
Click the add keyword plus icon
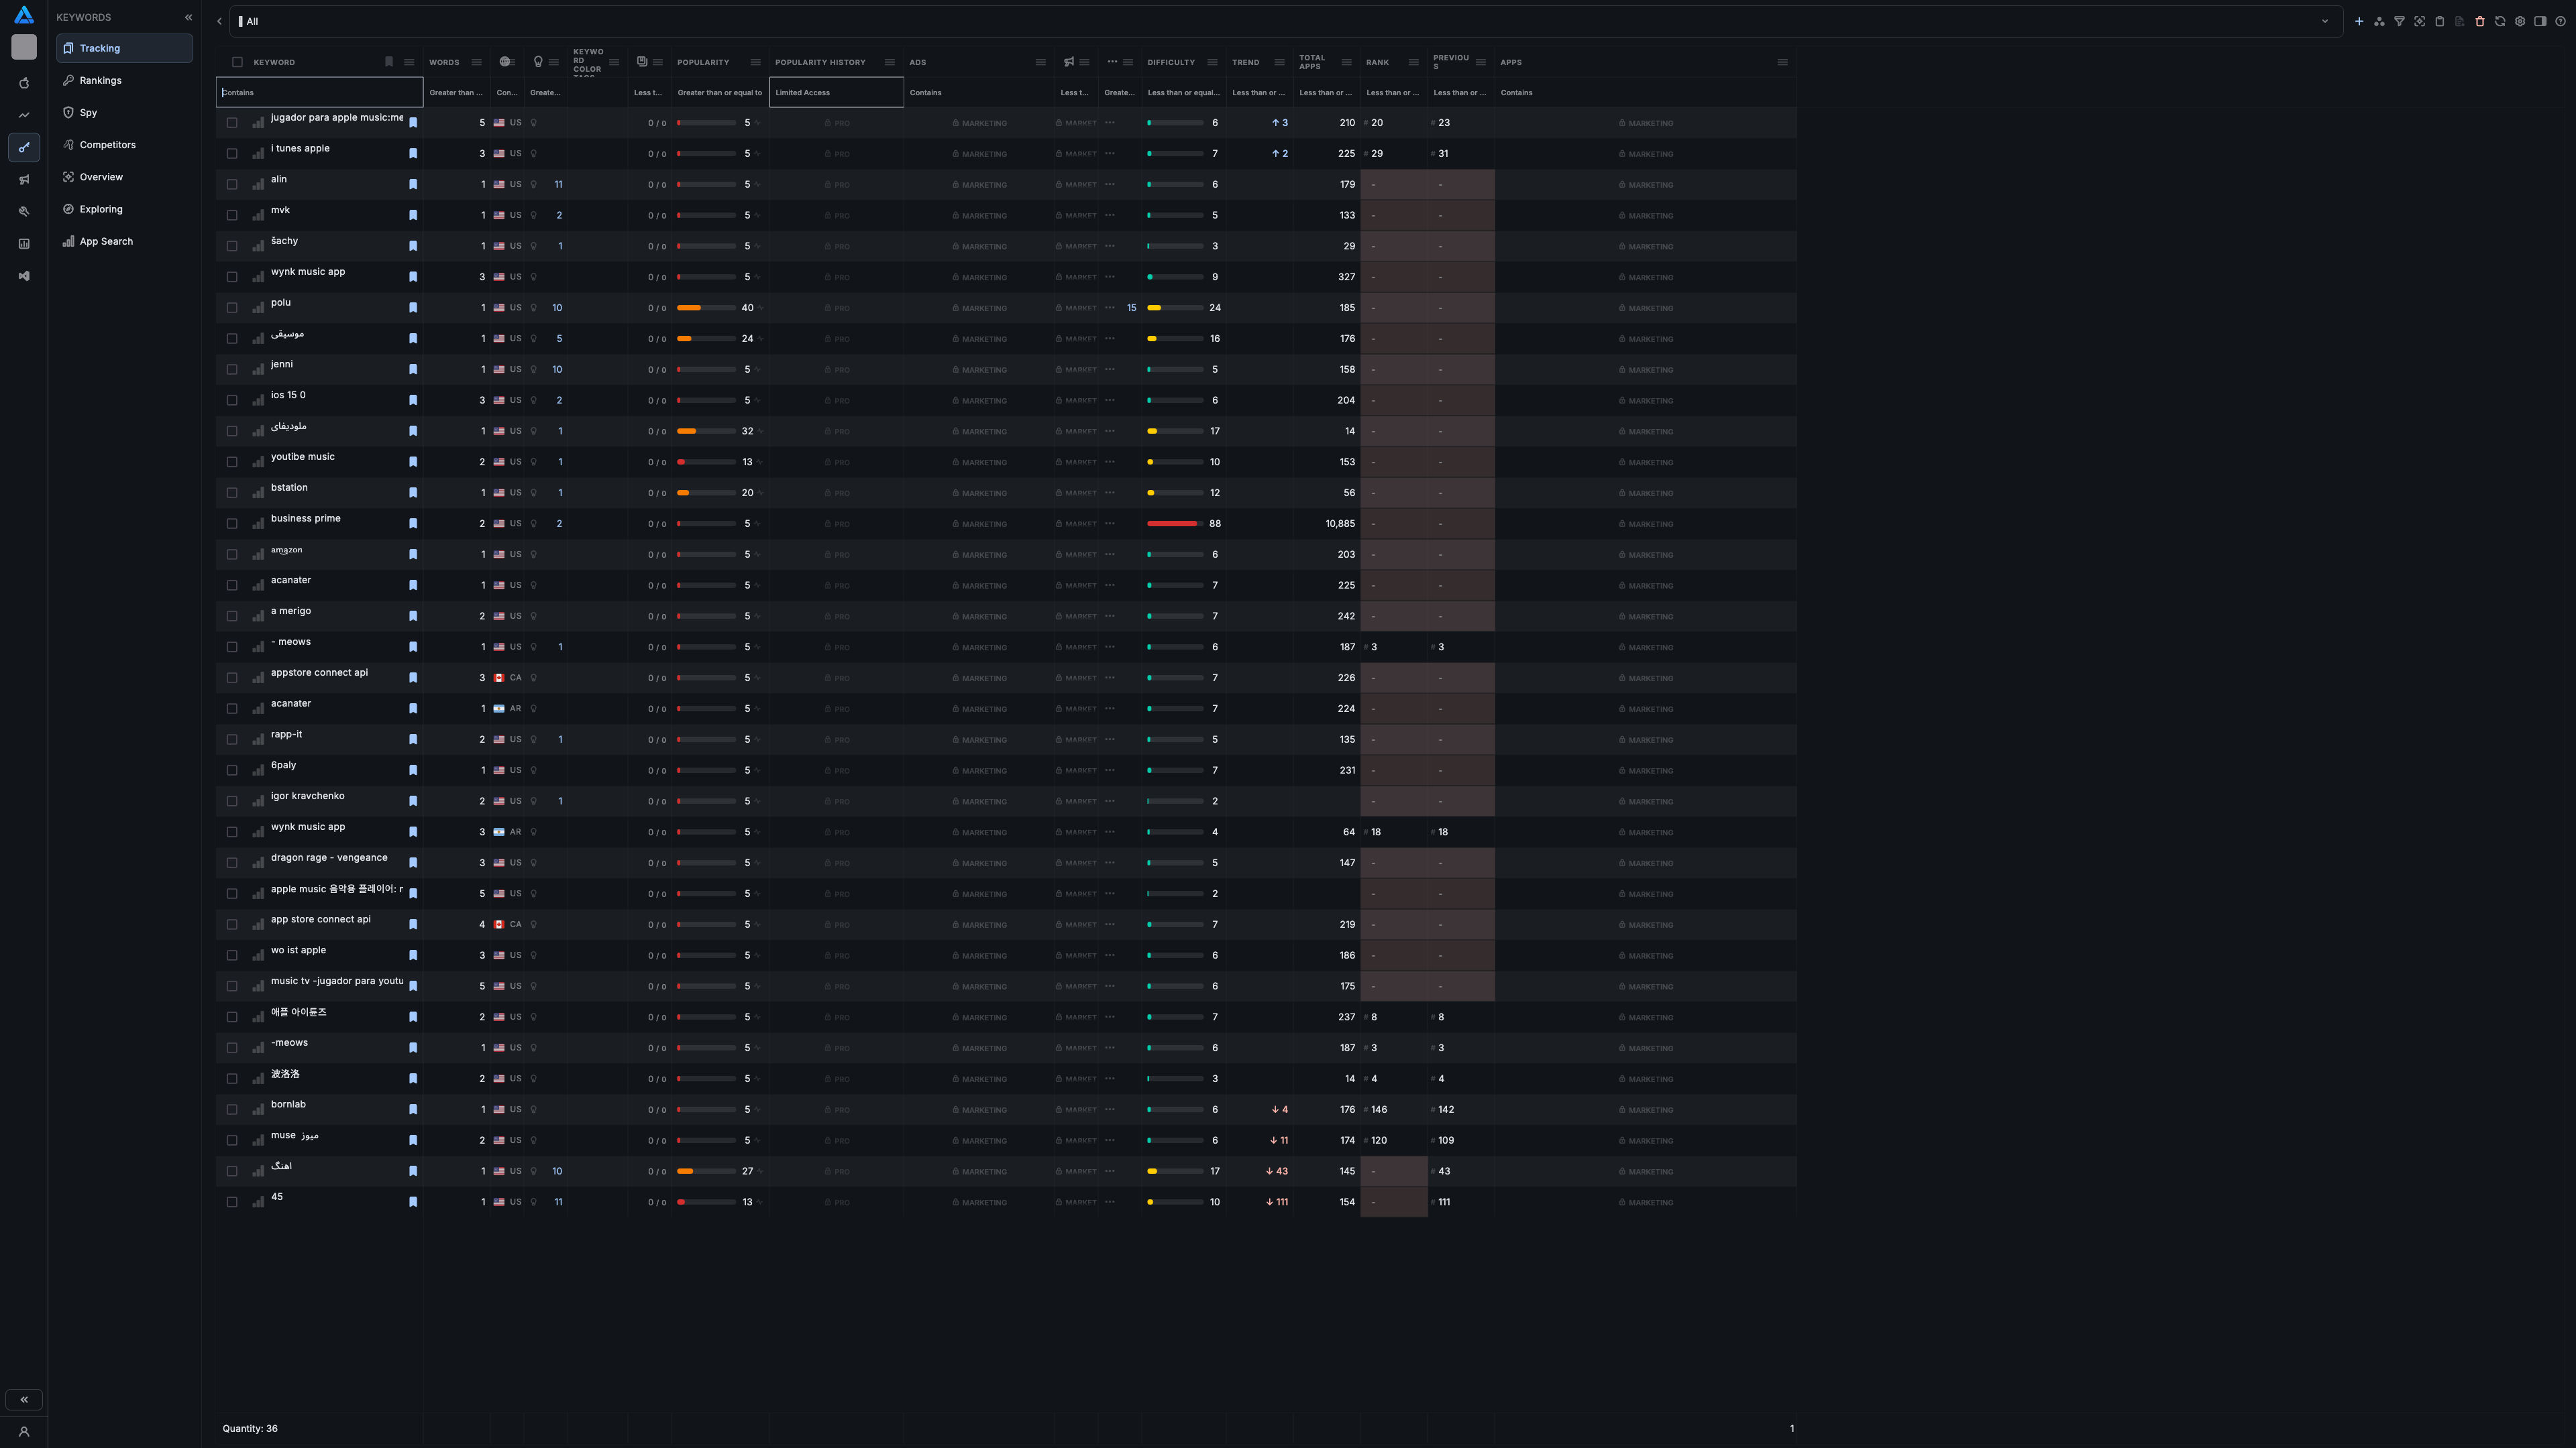point(2359,21)
